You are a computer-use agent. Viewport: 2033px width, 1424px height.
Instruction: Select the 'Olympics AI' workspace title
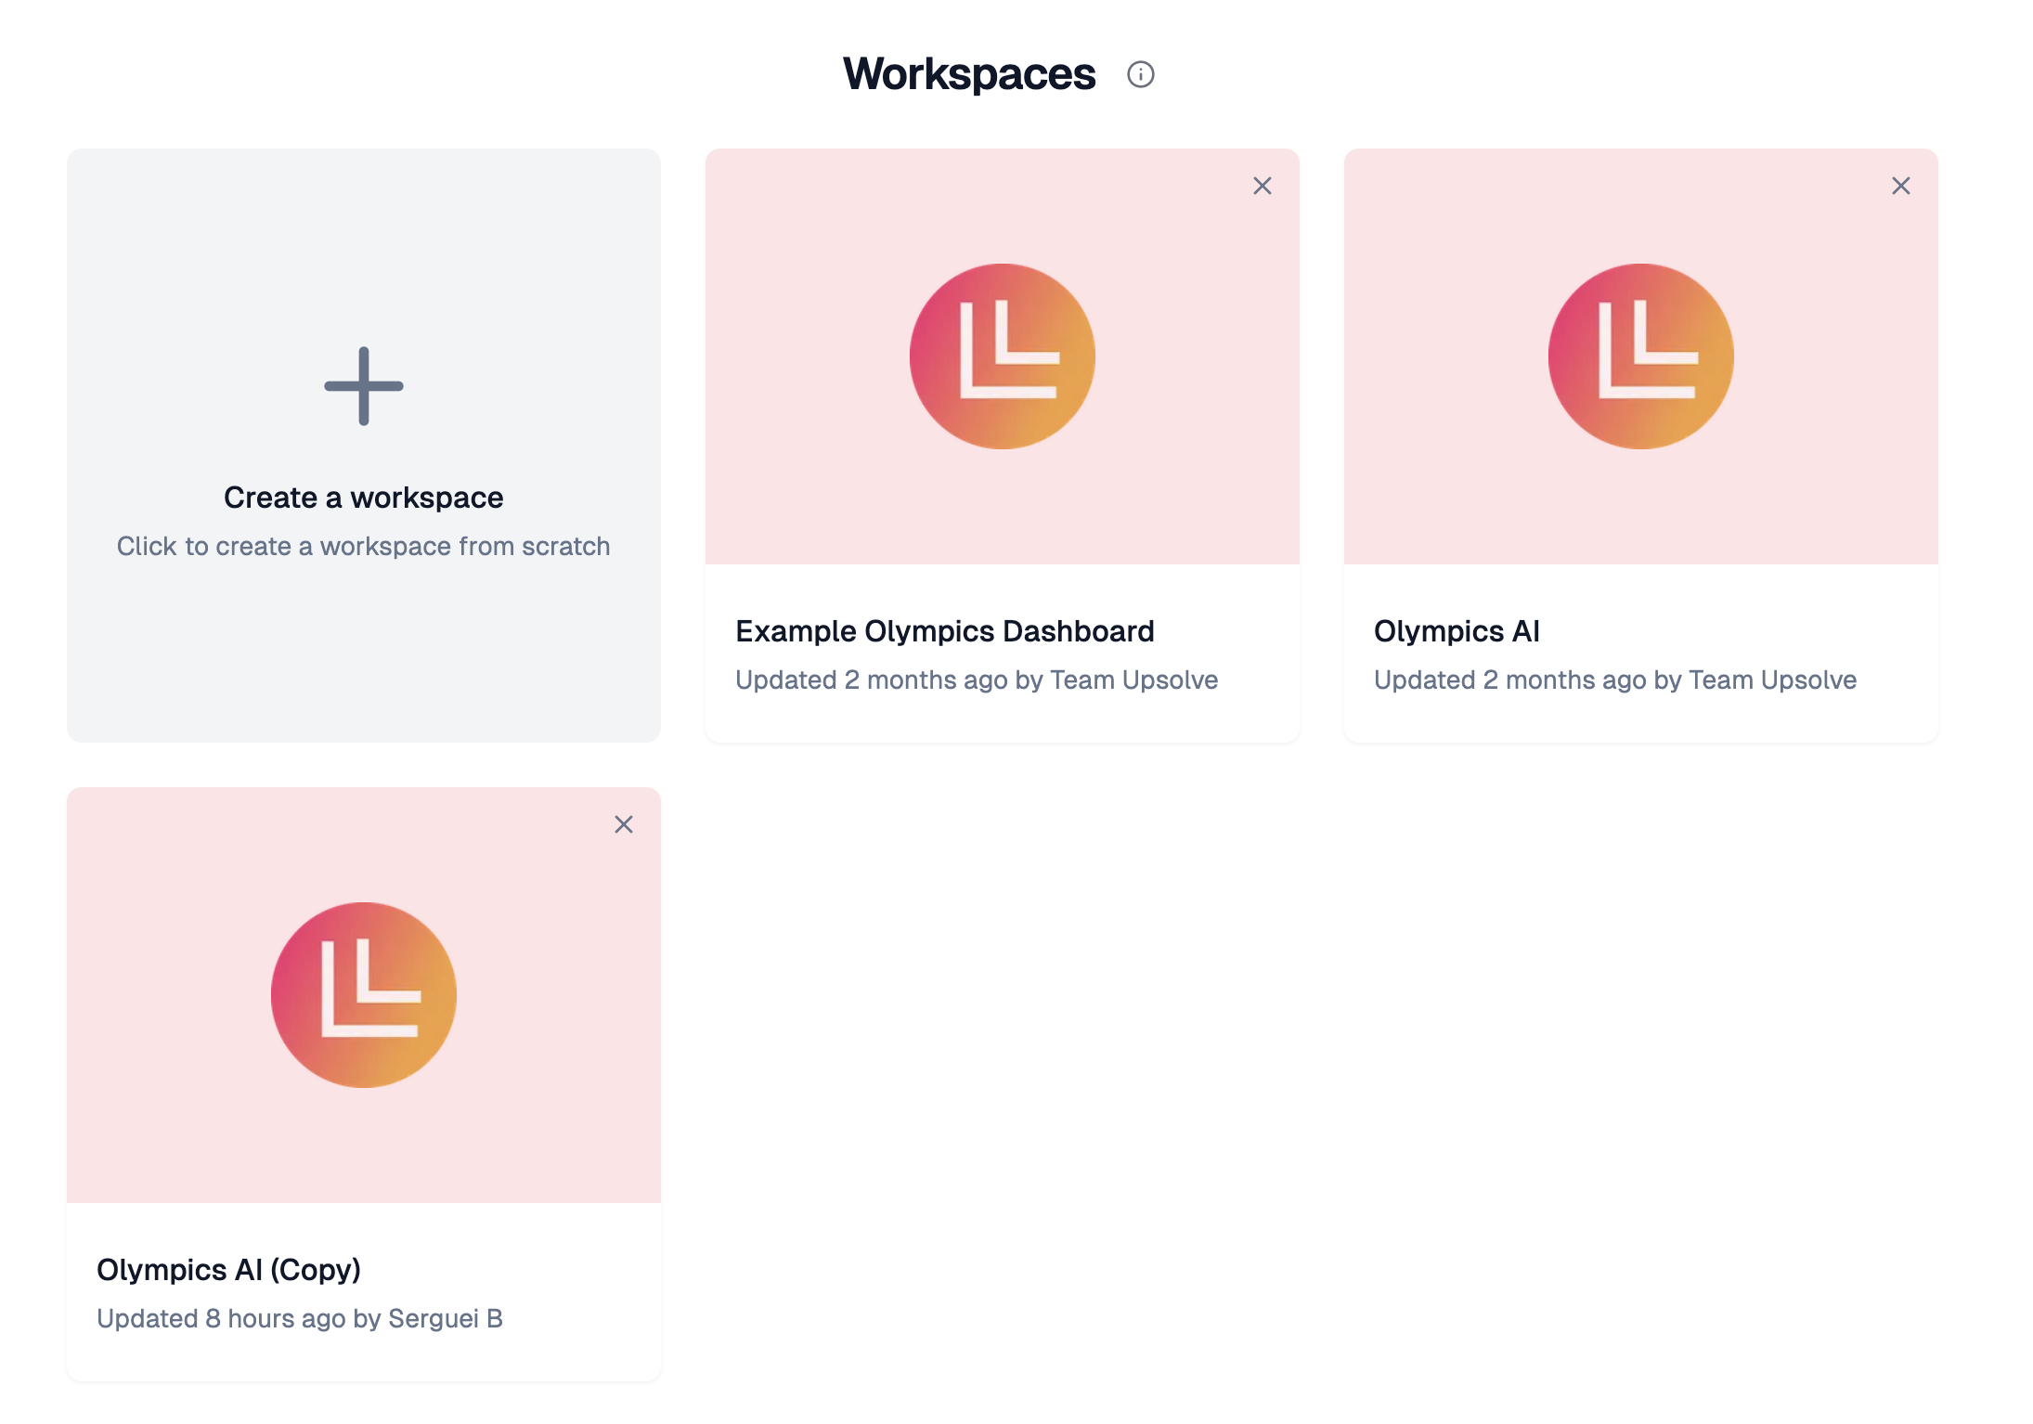pyautogui.click(x=1457, y=631)
